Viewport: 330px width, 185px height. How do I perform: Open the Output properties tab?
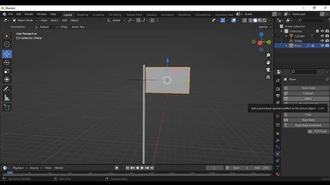click(x=278, y=96)
